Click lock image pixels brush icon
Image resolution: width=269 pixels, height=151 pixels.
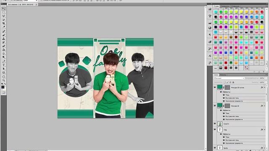227,82
